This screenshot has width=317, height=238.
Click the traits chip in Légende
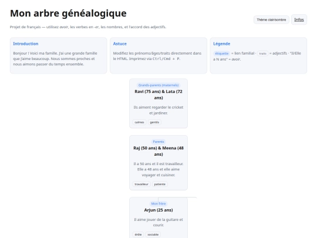click(262, 53)
